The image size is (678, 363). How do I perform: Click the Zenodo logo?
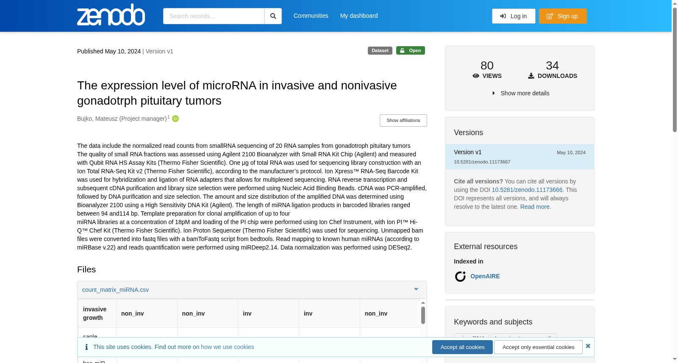coord(111,15)
